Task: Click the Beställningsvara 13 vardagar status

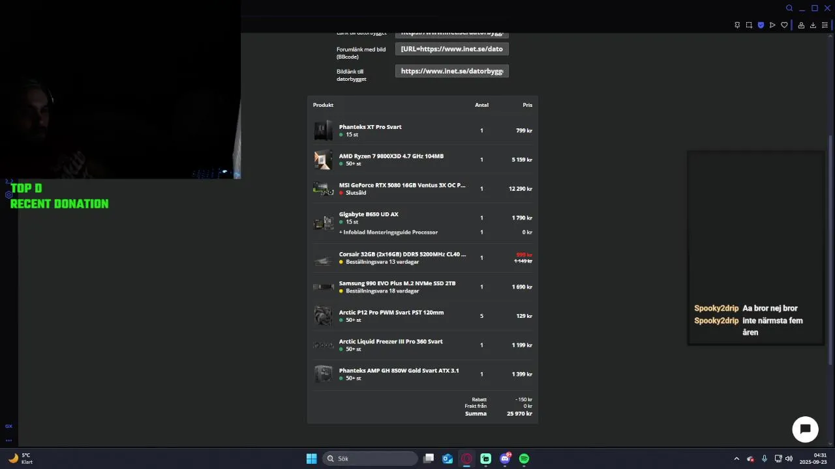Action: 382,262
